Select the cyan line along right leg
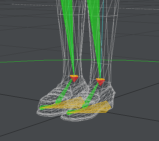 102,33
